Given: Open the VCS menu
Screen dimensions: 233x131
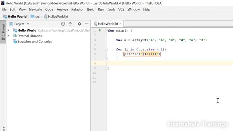Looking at the screenshot, I should click(121, 9).
